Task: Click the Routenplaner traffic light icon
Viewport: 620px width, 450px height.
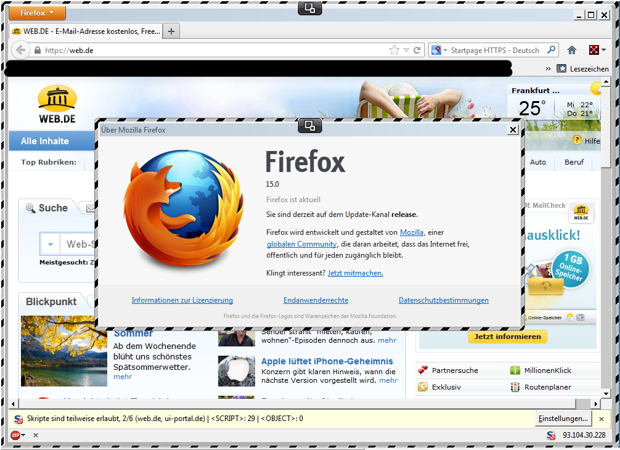Action: tap(515, 387)
